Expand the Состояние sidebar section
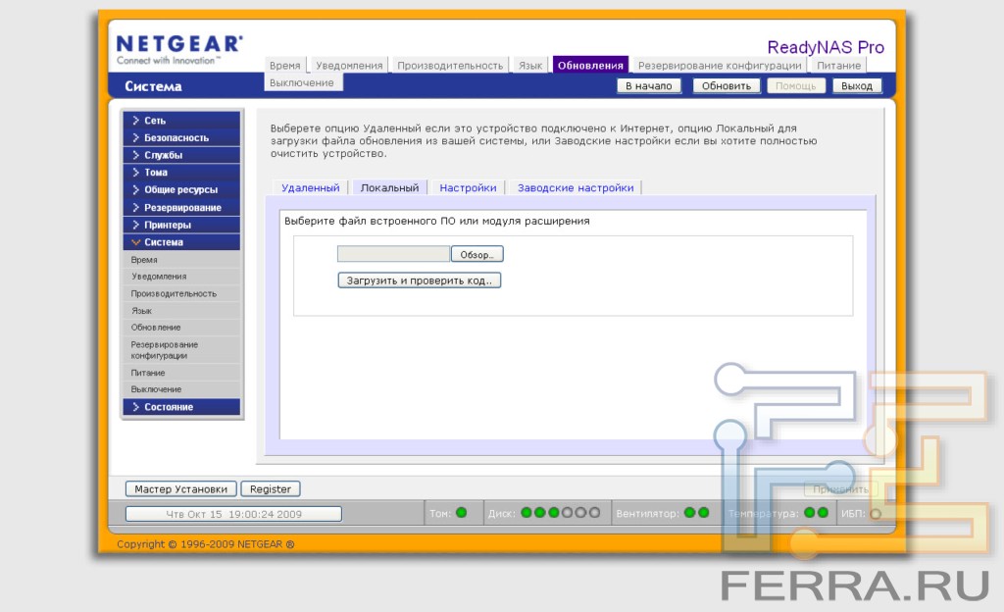The image size is (1004, 612). pyautogui.click(x=181, y=406)
